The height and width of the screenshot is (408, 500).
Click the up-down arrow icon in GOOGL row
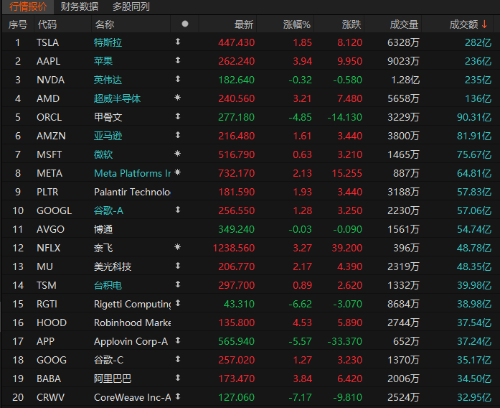click(178, 210)
